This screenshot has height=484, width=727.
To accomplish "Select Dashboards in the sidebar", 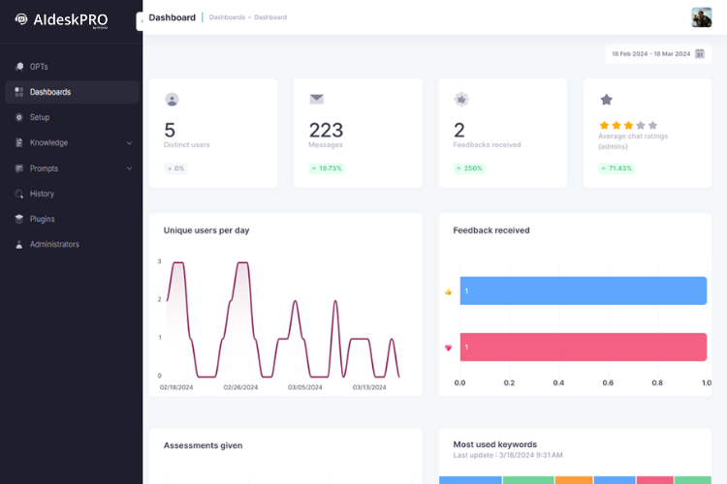I will tap(50, 92).
